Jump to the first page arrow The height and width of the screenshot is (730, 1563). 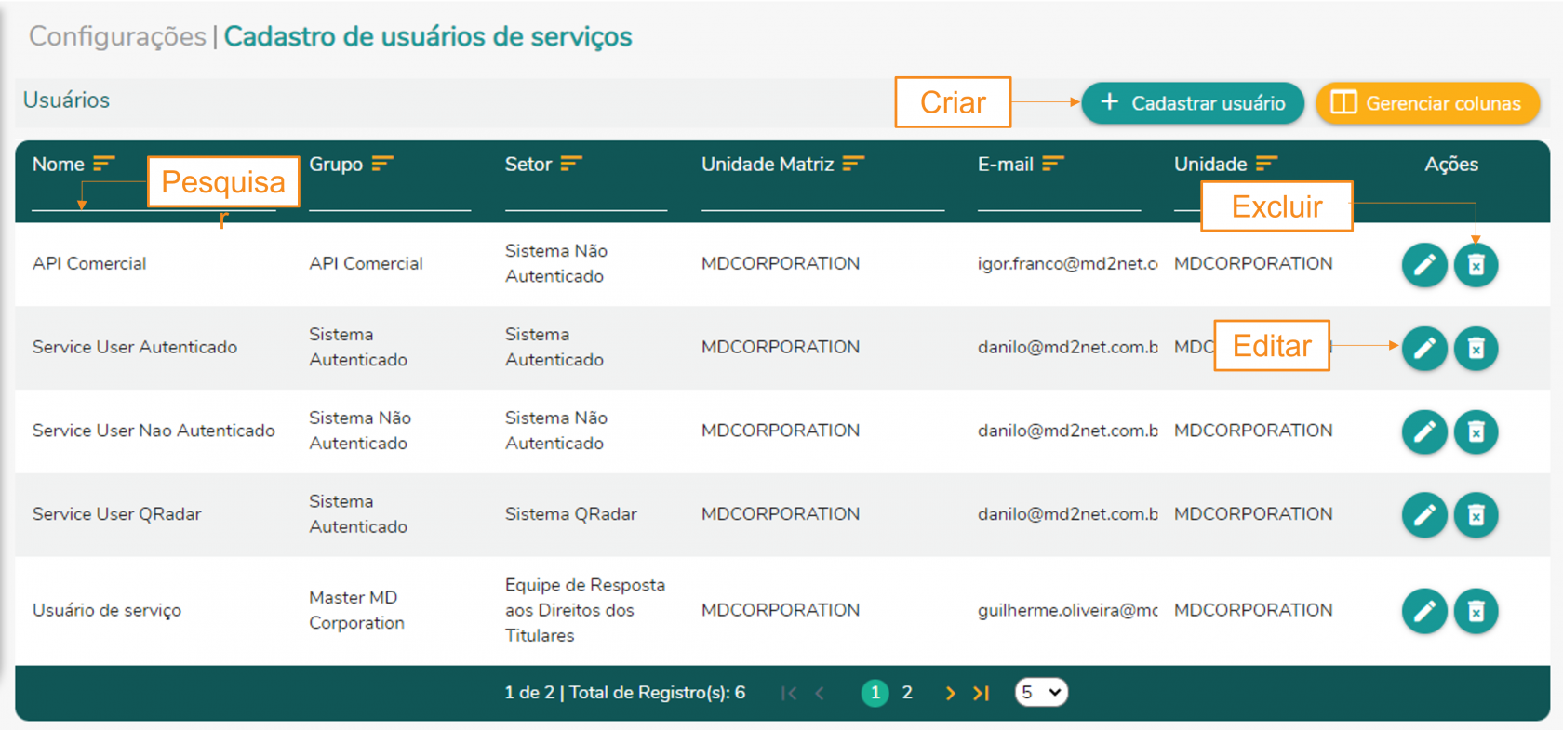[x=789, y=693]
